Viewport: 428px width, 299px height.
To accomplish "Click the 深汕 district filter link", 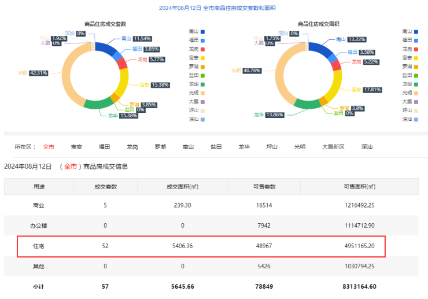I will [367, 147].
